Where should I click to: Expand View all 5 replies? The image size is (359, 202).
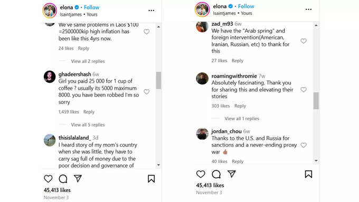pos(88,124)
